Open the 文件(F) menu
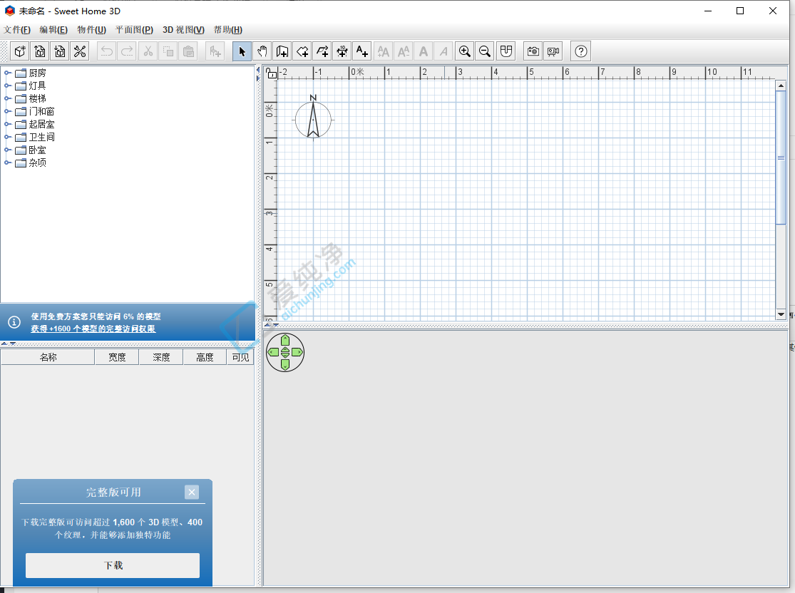 coord(17,29)
